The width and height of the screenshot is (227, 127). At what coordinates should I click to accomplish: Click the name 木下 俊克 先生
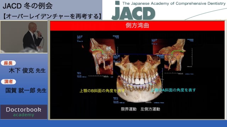coord(27,71)
